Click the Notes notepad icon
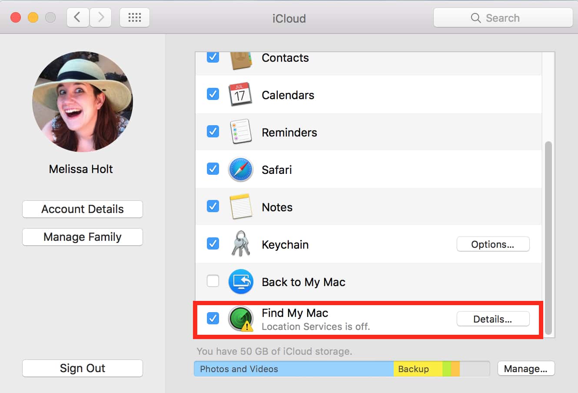578x393 pixels. click(240, 207)
